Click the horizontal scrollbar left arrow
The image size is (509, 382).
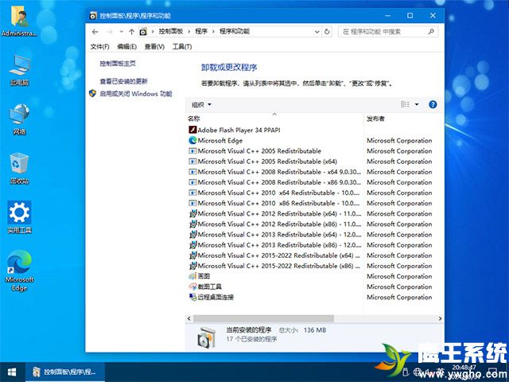pyautogui.click(x=189, y=318)
